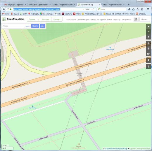This screenshot has height=151, width=152.
Task: Add a note to the map
Action: (x=148, y=60)
